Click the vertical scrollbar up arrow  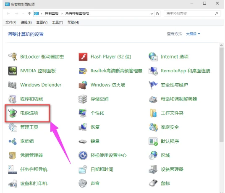(221, 45)
